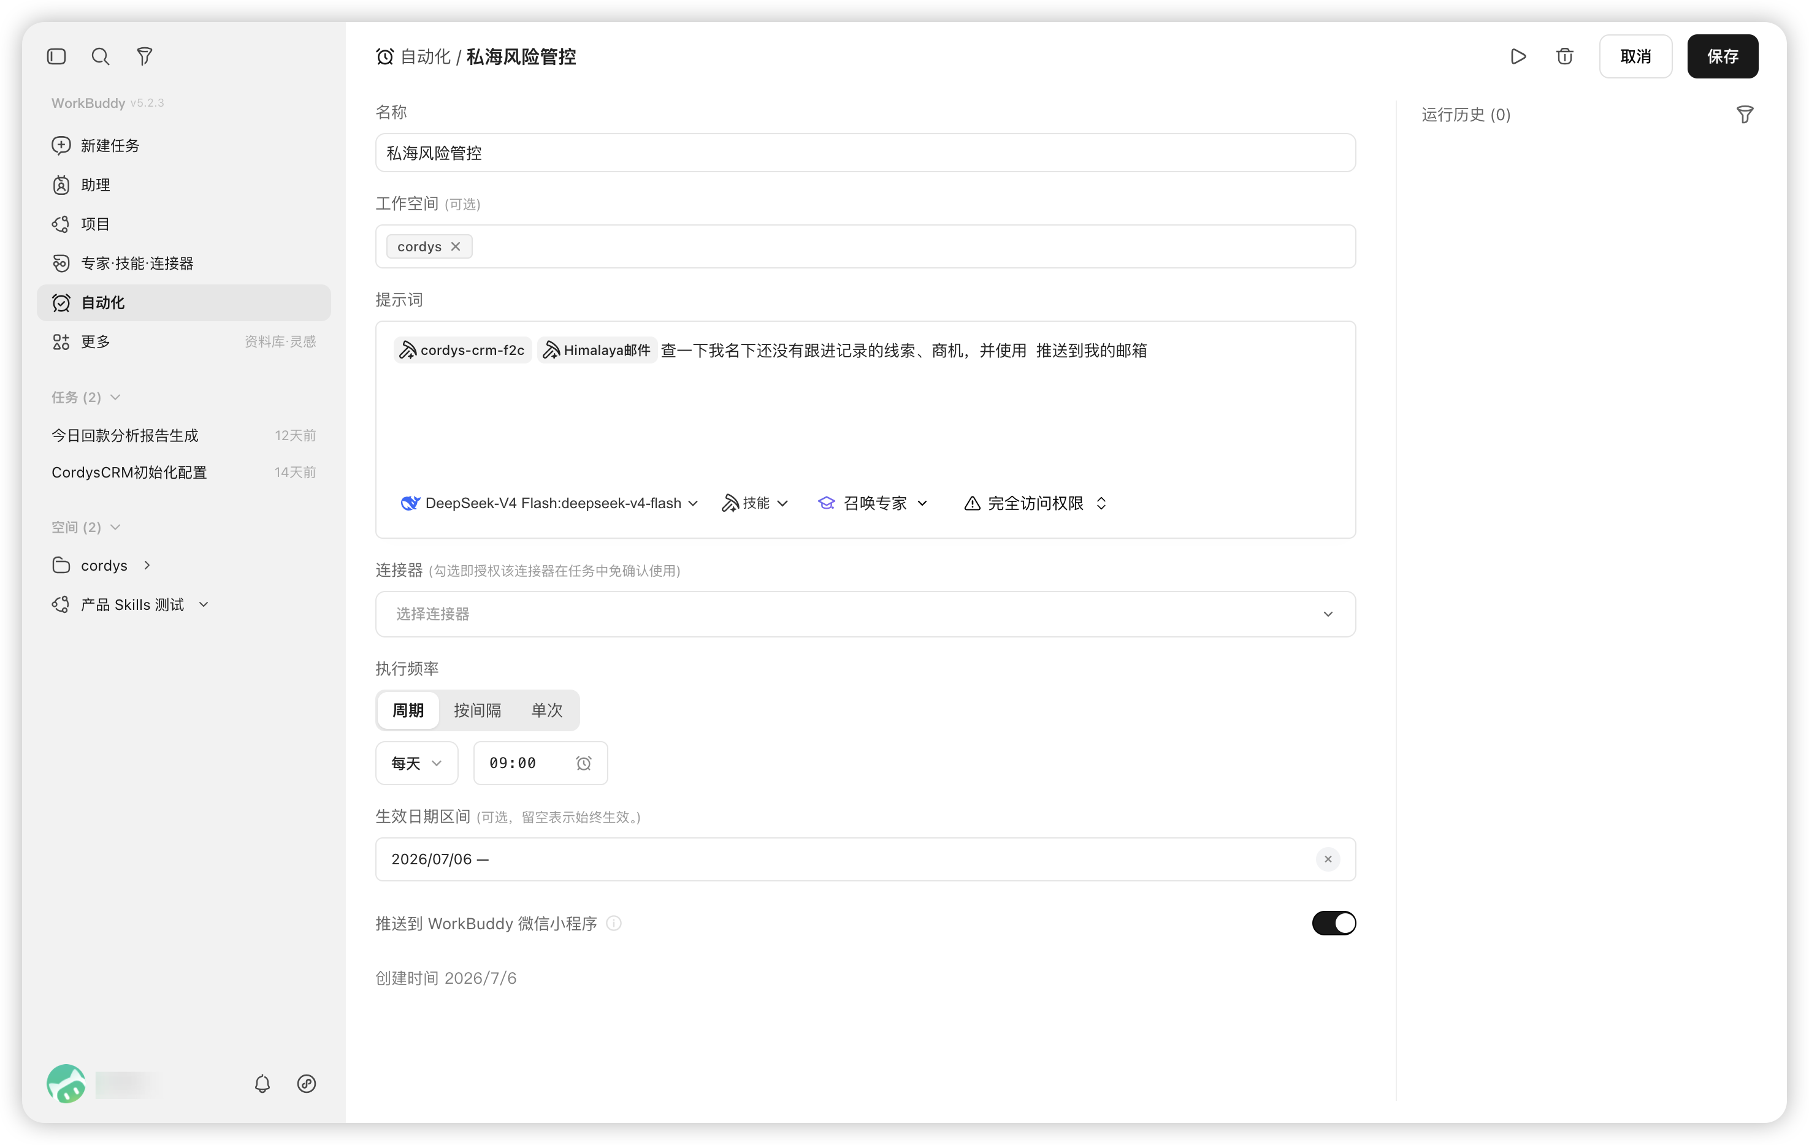Screen dimensions: 1809x1145
Task: Select the 周期 frequency tab
Action: (408, 710)
